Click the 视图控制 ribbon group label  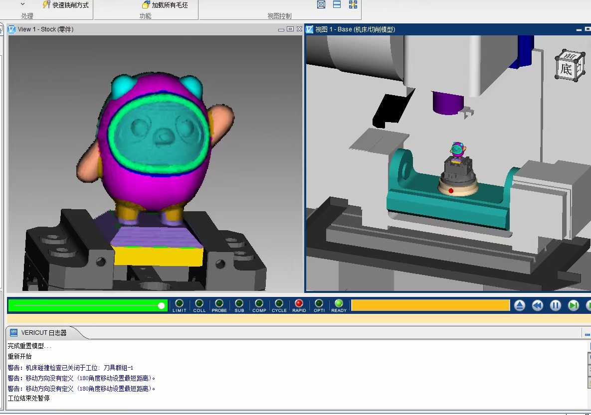(279, 16)
